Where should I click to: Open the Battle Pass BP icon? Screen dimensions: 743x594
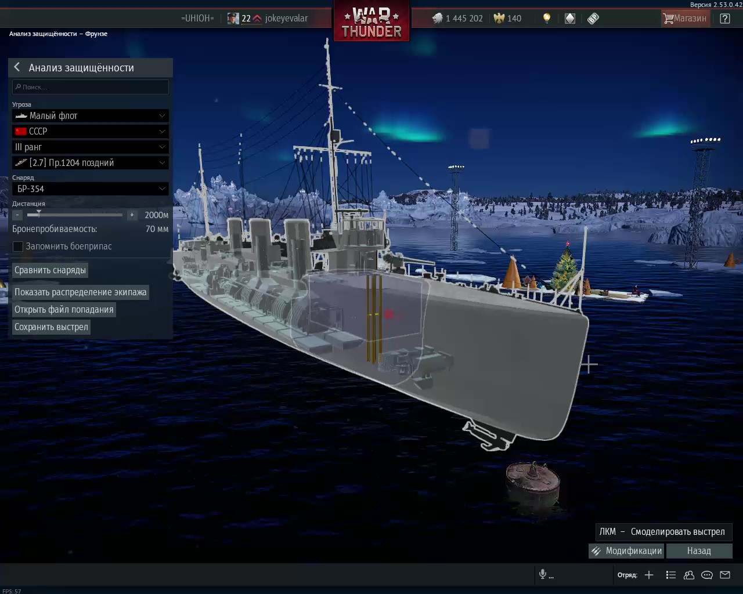(593, 19)
